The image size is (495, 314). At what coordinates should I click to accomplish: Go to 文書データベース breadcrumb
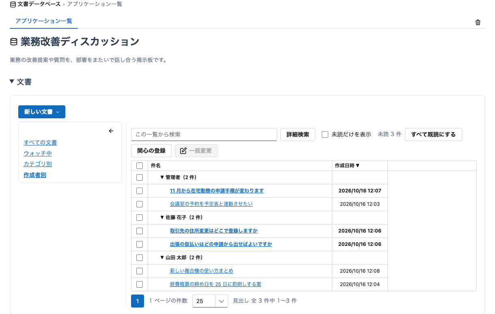[x=39, y=4]
